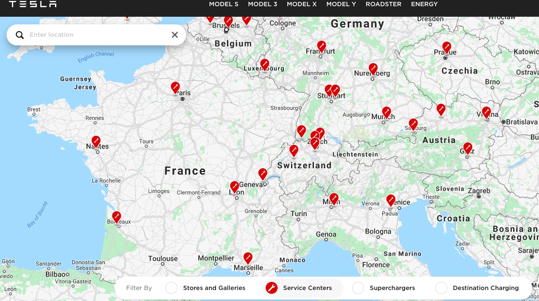This screenshot has width=539, height=301.
Task: Click the Tesla logo
Action: click(x=32, y=4)
